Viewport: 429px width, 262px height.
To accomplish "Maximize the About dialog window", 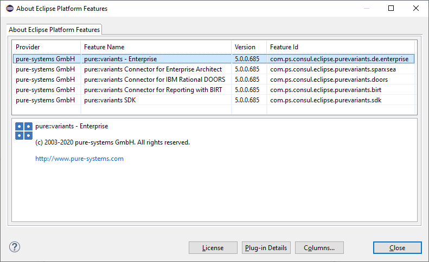I will pos(391,8).
